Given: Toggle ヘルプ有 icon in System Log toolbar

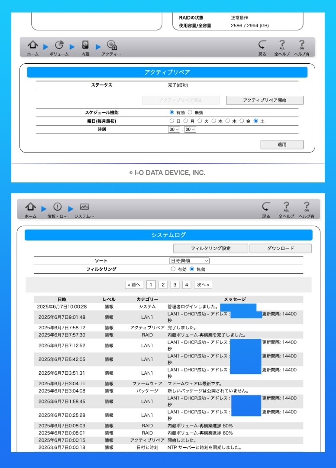Looking at the screenshot, I should pos(307,210).
